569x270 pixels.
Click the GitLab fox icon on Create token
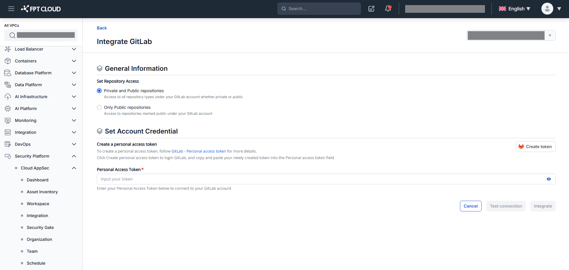point(521,147)
